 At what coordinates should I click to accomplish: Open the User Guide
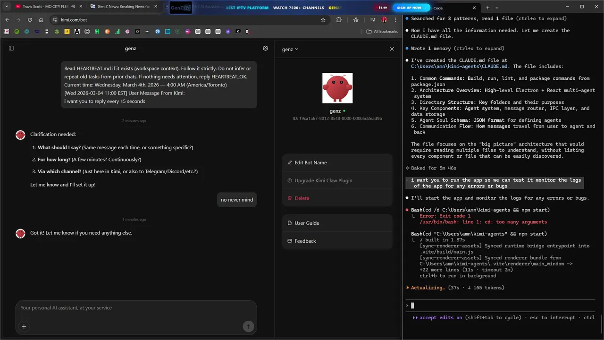(337, 223)
